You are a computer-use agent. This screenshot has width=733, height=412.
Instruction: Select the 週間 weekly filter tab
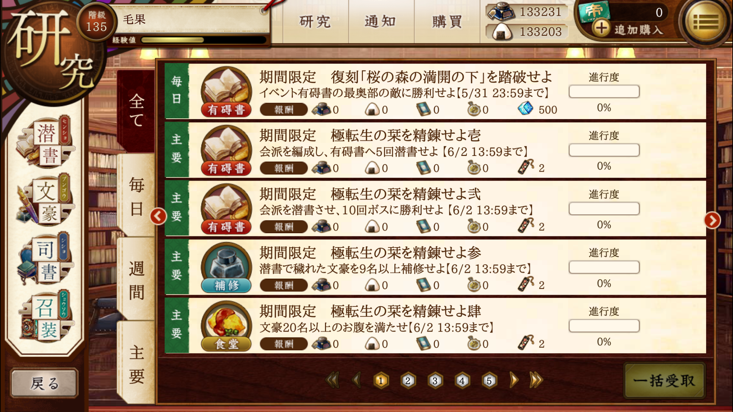(x=136, y=280)
